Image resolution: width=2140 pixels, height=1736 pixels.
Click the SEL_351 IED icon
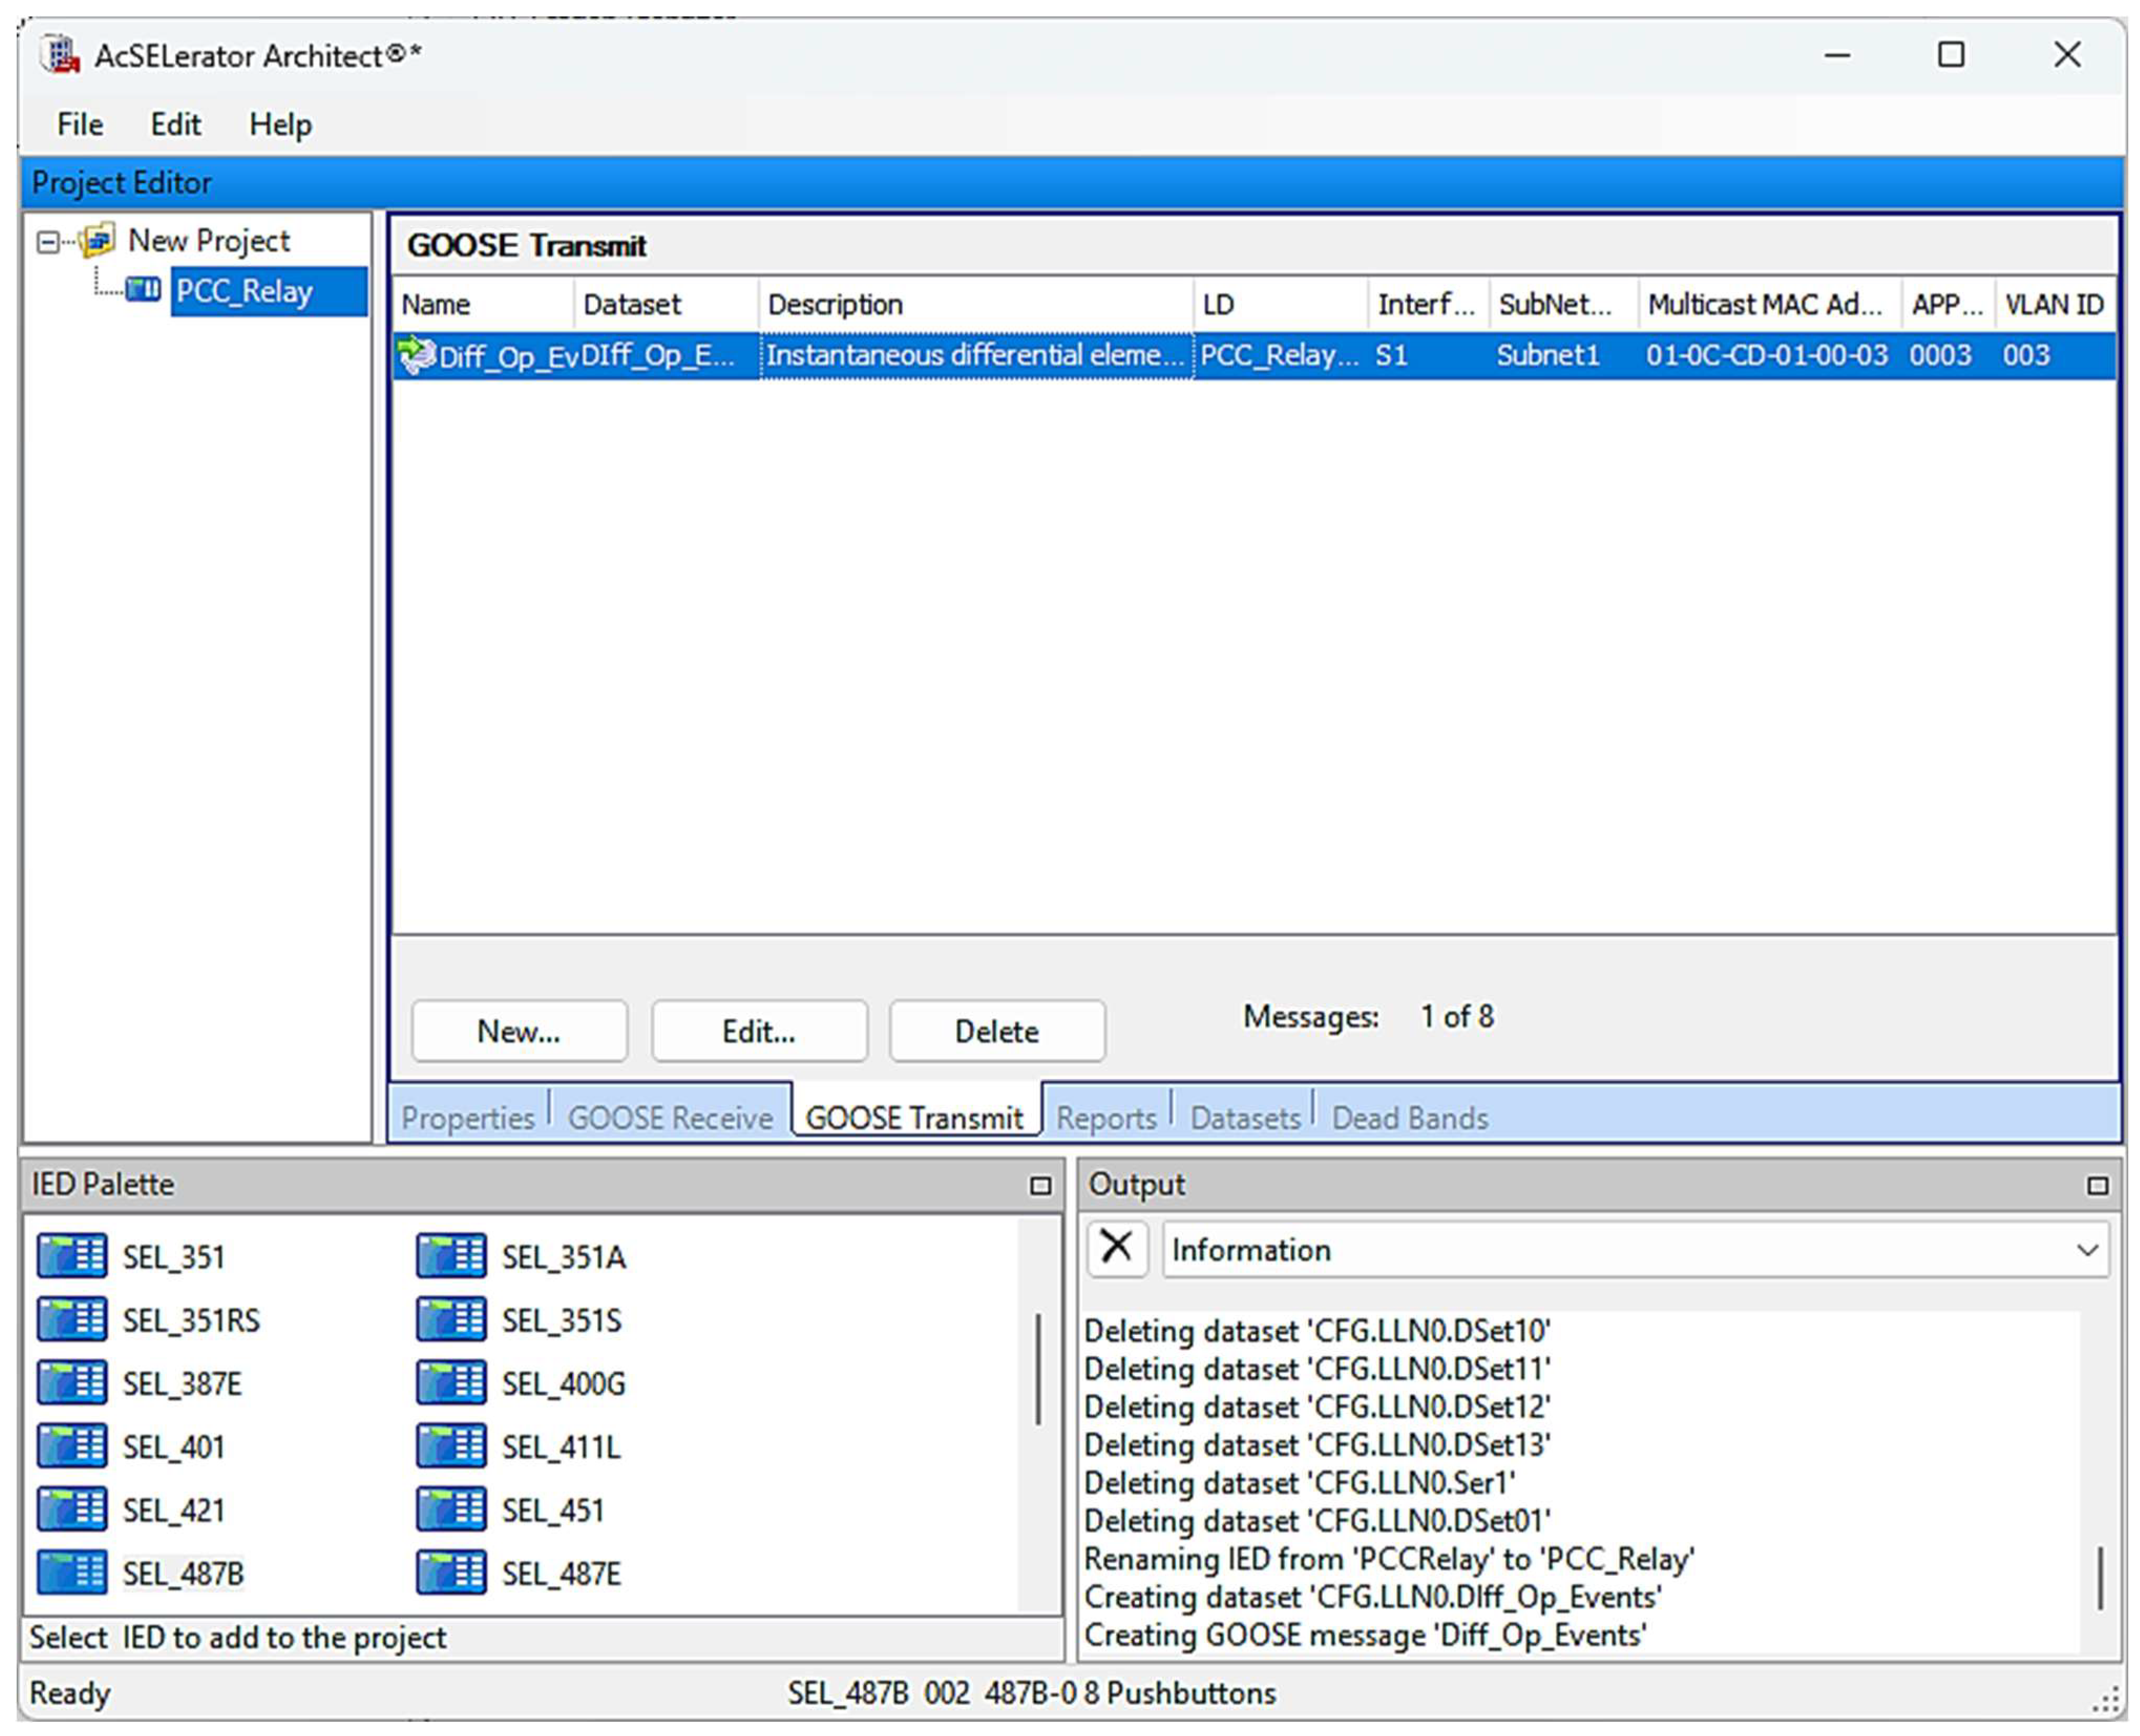[71, 1256]
